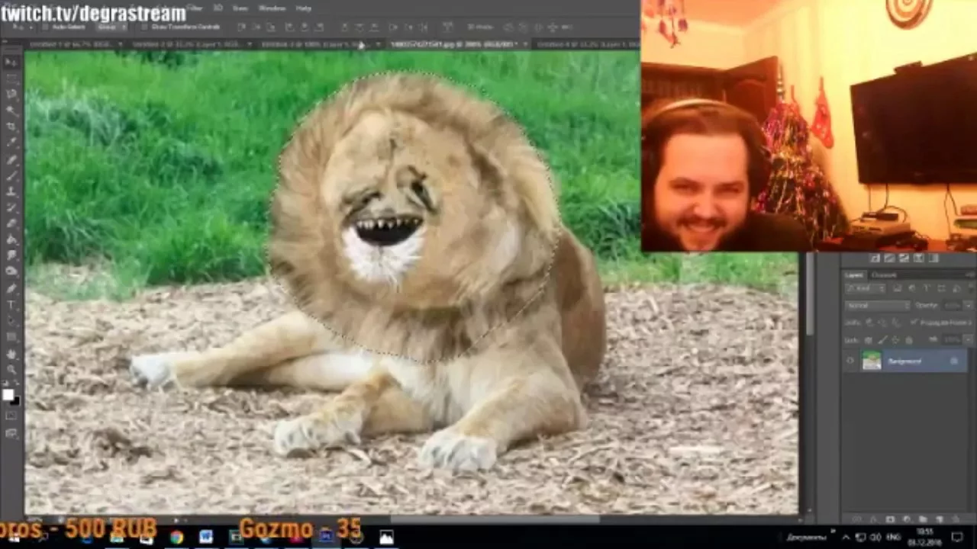Open the Fill slider dropdown arrow
This screenshot has width=977, height=549.
click(x=967, y=339)
